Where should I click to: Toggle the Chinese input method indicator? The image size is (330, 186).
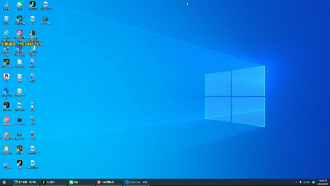pos(308,182)
